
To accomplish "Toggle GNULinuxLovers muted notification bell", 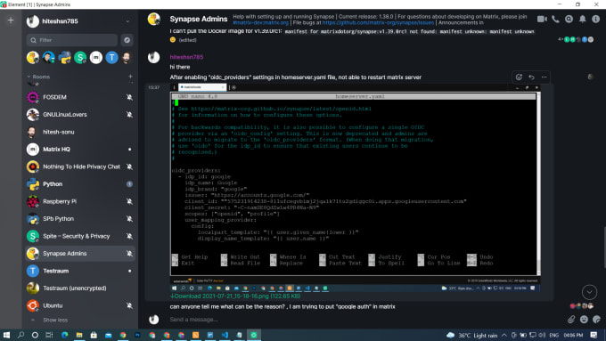I will pyautogui.click(x=129, y=115).
